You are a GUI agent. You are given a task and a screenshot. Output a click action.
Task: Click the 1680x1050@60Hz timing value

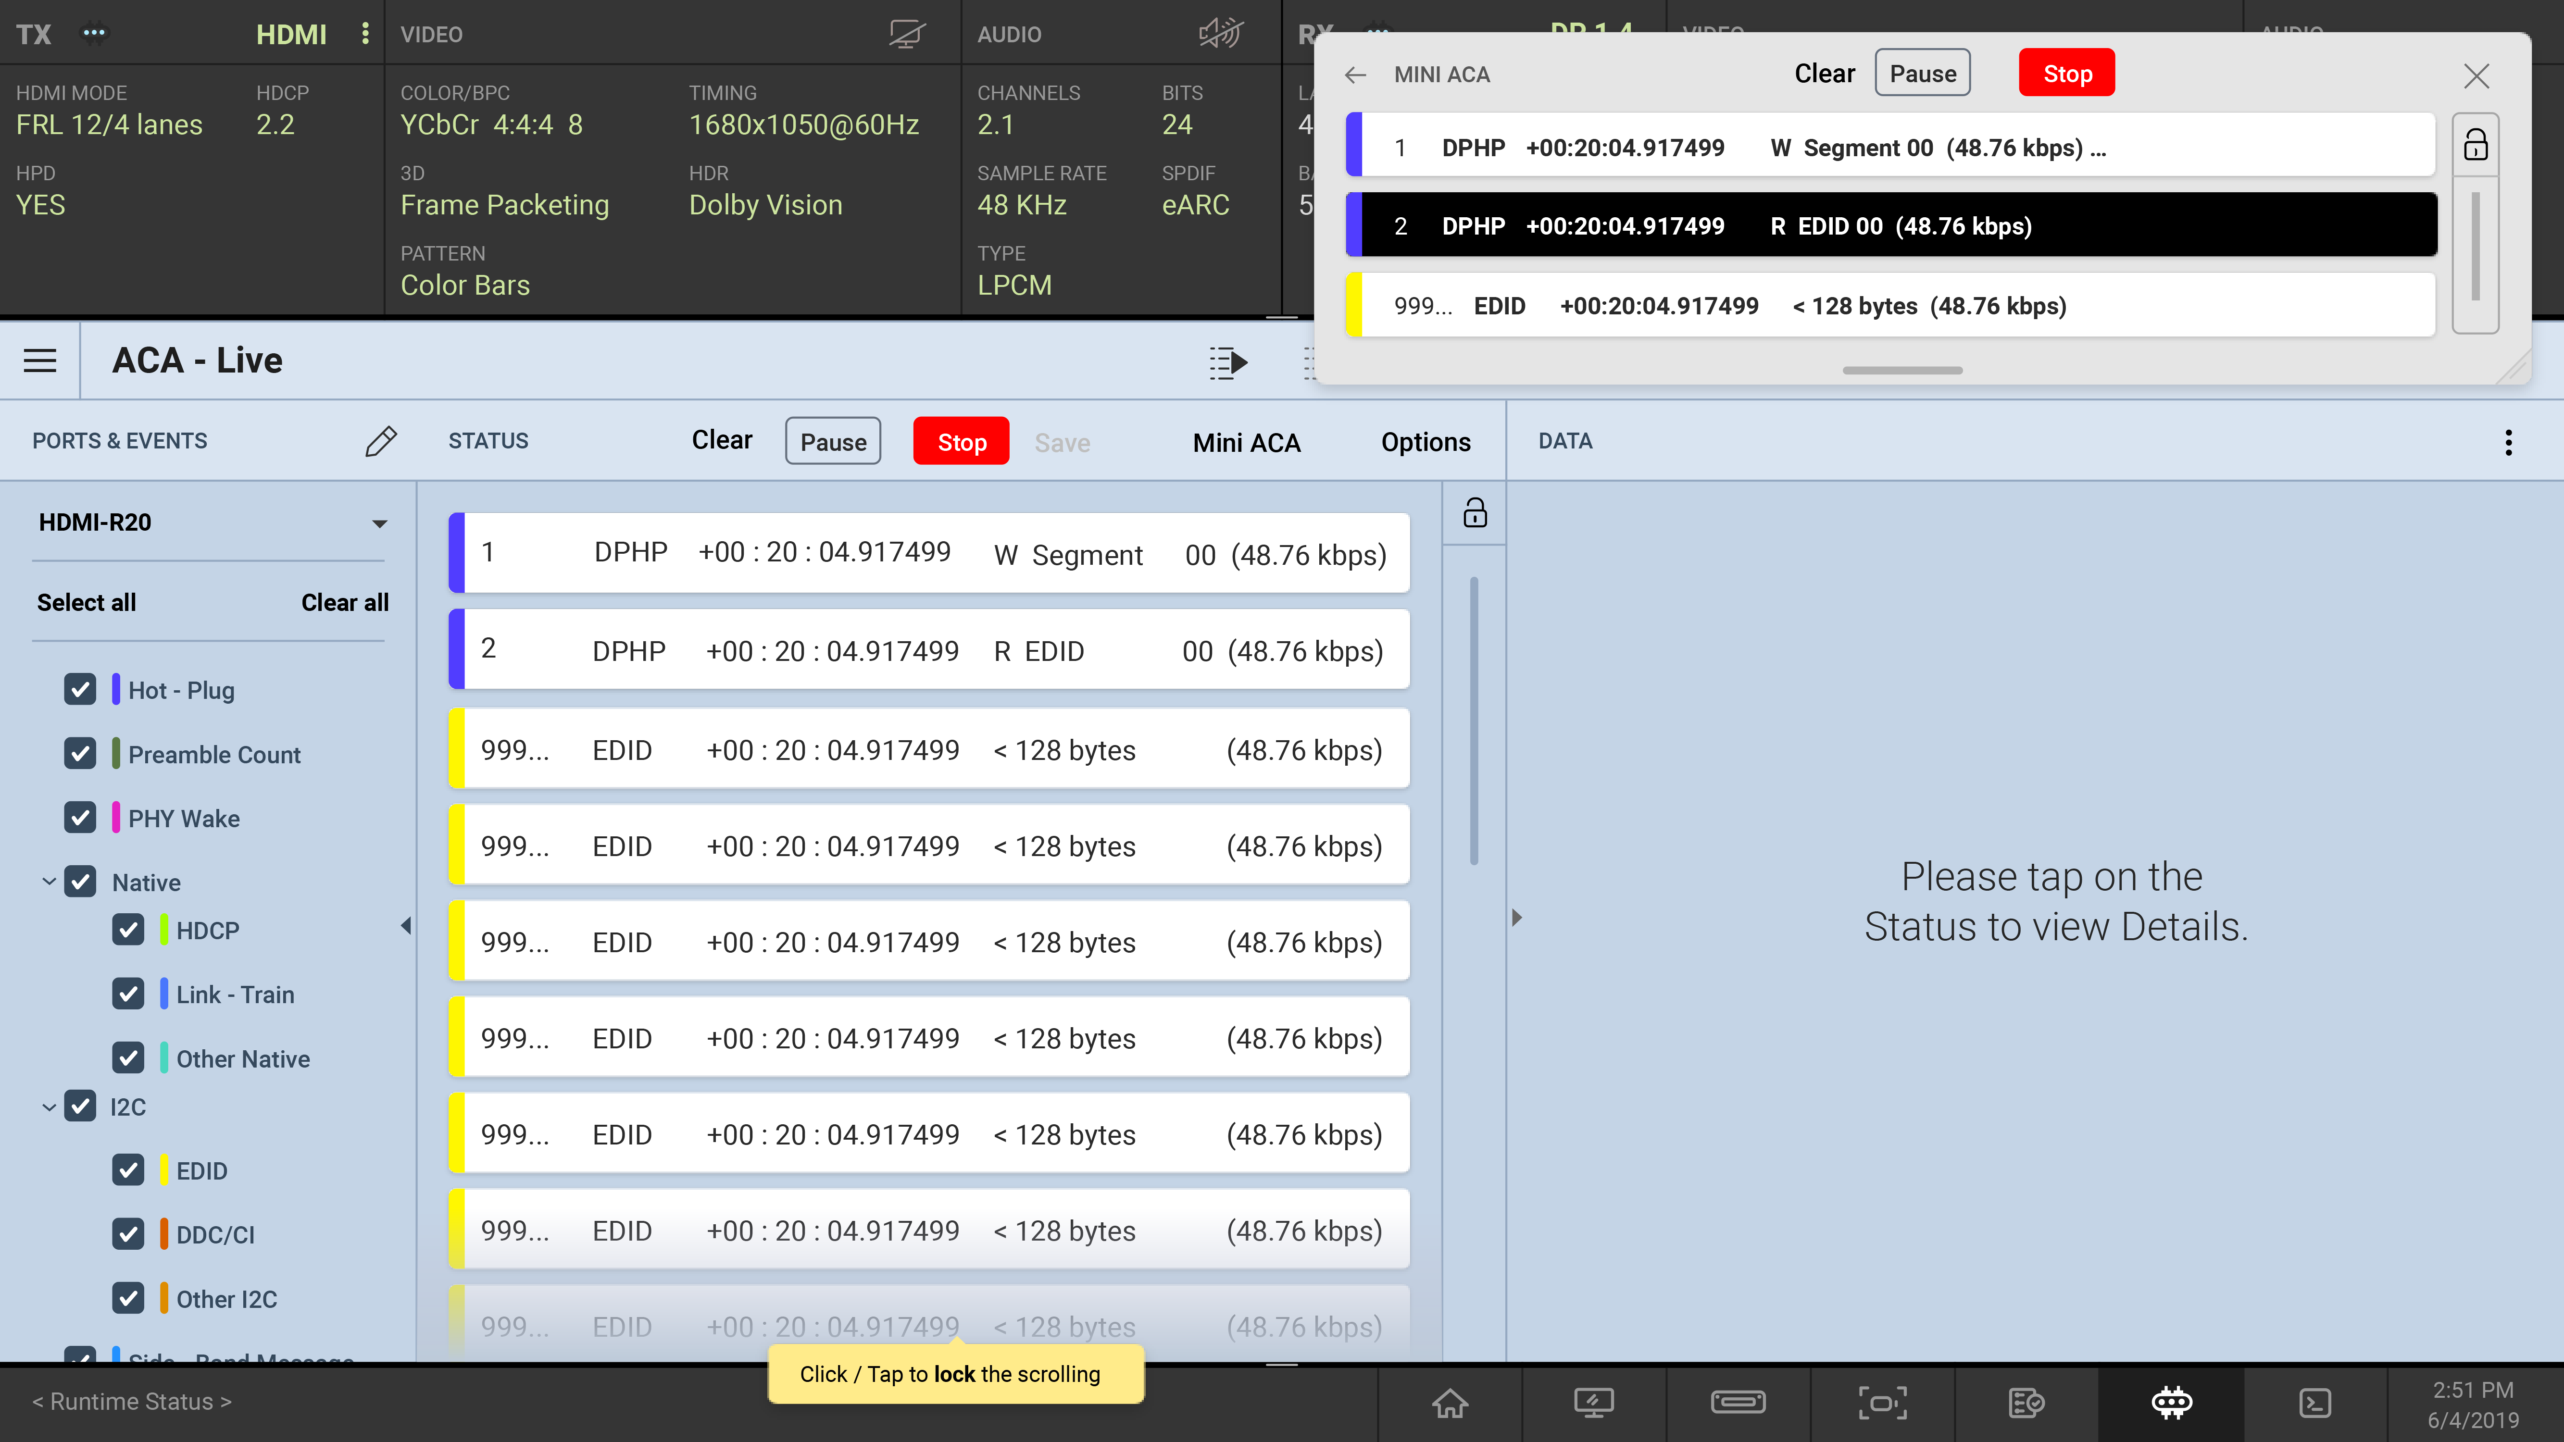804,125
